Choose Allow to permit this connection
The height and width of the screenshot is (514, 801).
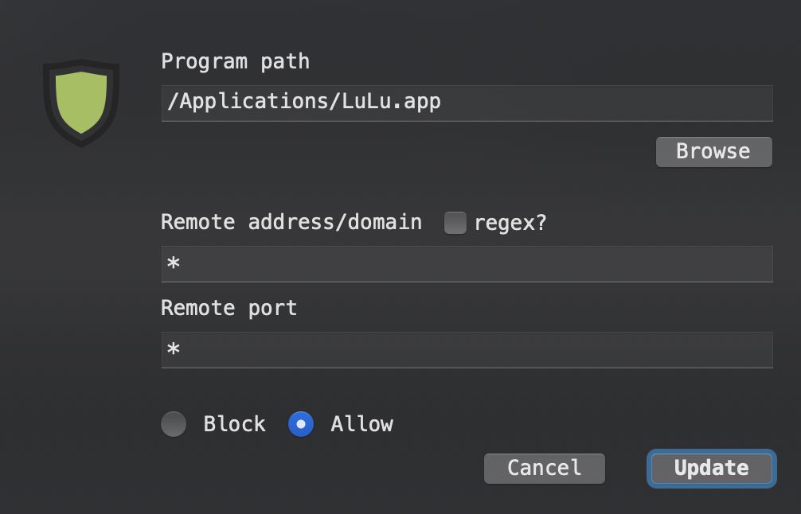tap(301, 424)
